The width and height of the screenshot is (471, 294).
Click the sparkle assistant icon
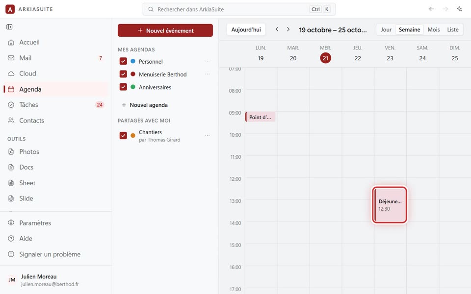460,9
